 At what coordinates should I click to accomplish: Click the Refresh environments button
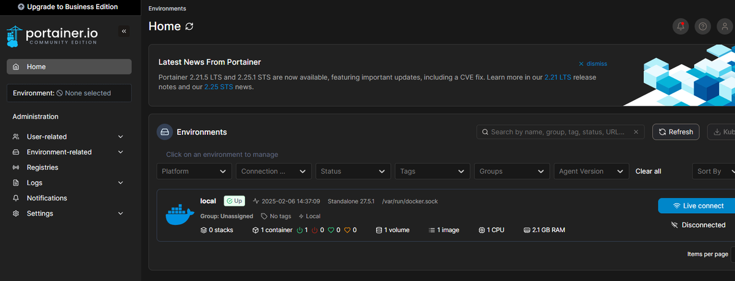click(676, 132)
